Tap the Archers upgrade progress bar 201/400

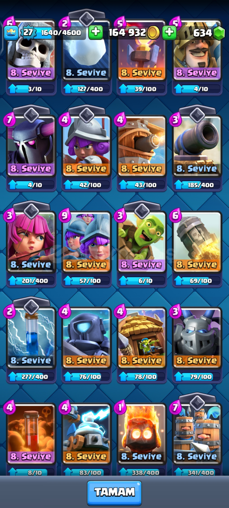coord(31,280)
